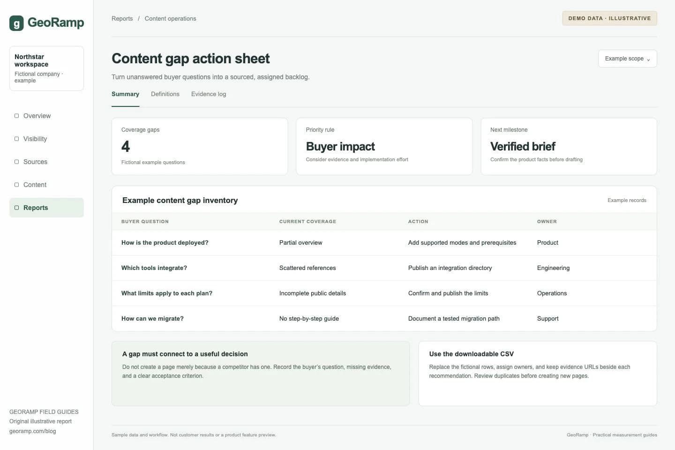
Task: Click the Demo Data Illustrative badge
Action: point(609,18)
